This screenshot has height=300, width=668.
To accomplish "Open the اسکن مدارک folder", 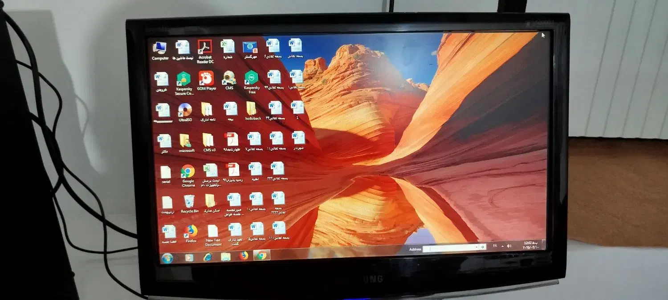I will pyautogui.click(x=211, y=204).
